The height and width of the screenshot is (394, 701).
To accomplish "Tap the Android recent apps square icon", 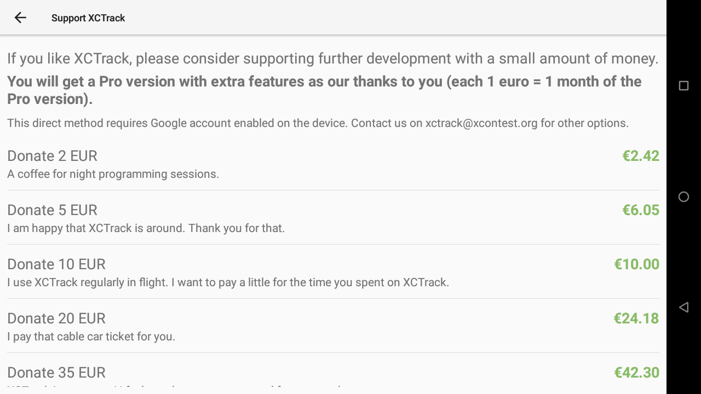I will [683, 86].
